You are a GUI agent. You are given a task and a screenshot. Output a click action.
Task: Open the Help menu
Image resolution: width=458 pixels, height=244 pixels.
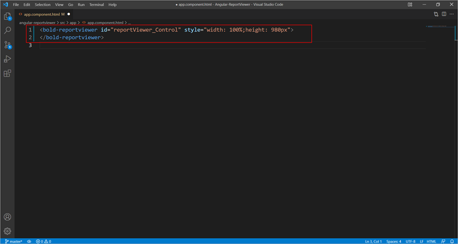click(113, 5)
